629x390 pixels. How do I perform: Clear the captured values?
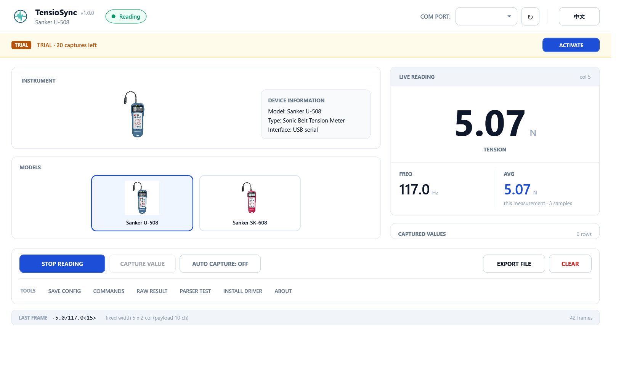570,264
